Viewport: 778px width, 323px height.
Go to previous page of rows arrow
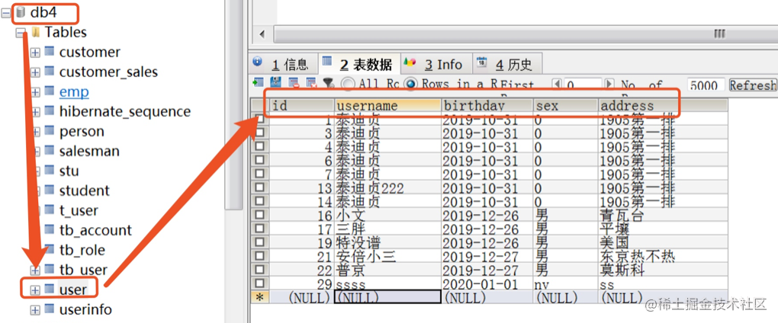(557, 85)
